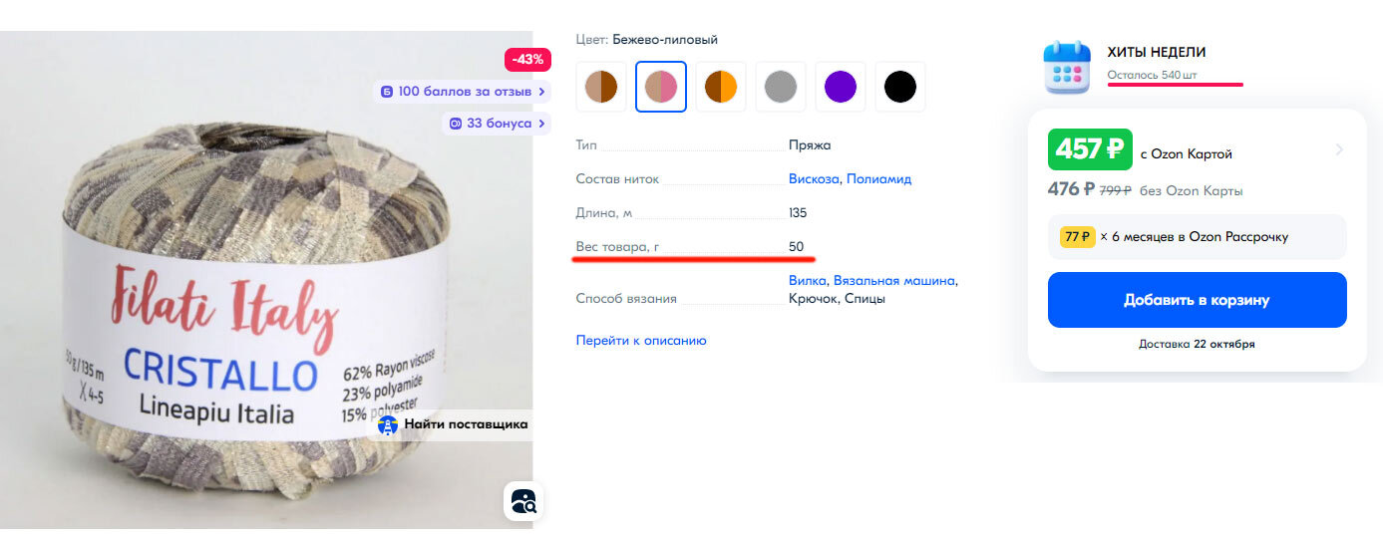Click the -43% discount badge

[527, 60]
